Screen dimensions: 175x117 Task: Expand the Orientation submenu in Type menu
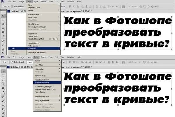pyautogui.click(x=47, y=69)
